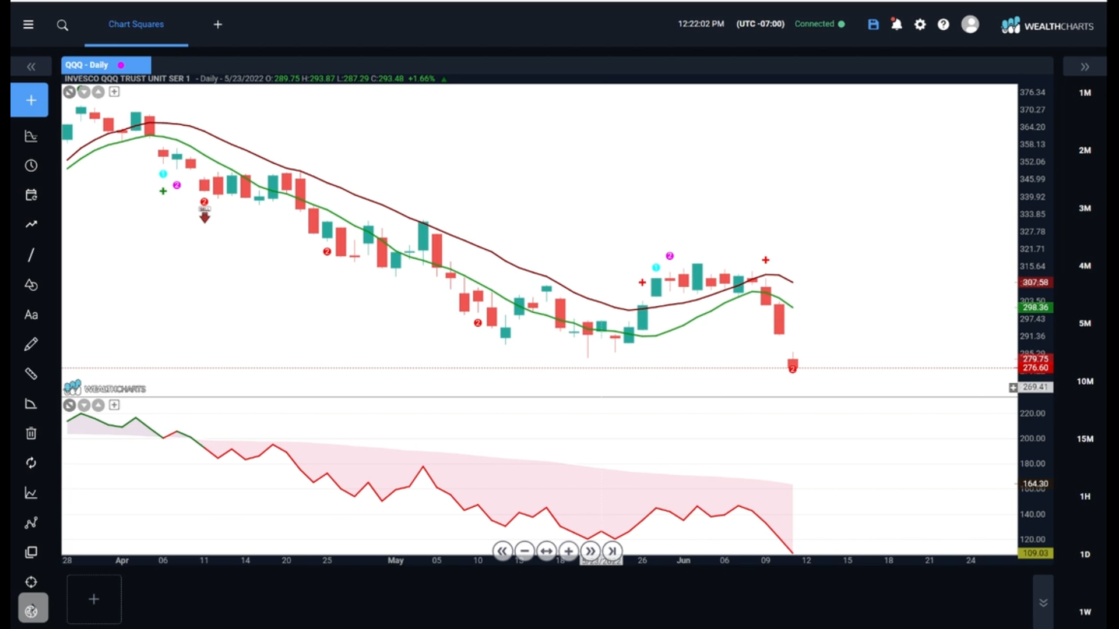The height and width of the screenshot is (629, 1119).
Task: Select the ruler measure tool
Action: coord(31,374)
